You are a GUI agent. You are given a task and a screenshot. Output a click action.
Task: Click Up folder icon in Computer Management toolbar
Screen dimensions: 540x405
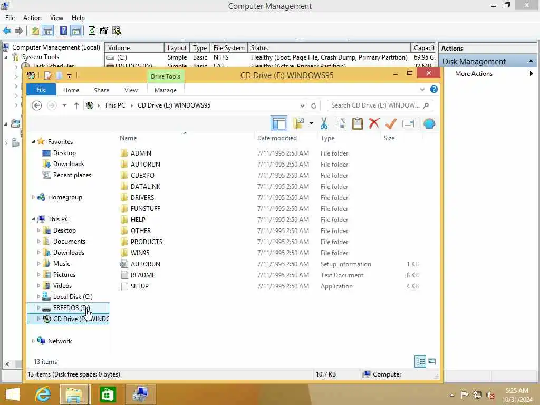(x=35, y=31)
